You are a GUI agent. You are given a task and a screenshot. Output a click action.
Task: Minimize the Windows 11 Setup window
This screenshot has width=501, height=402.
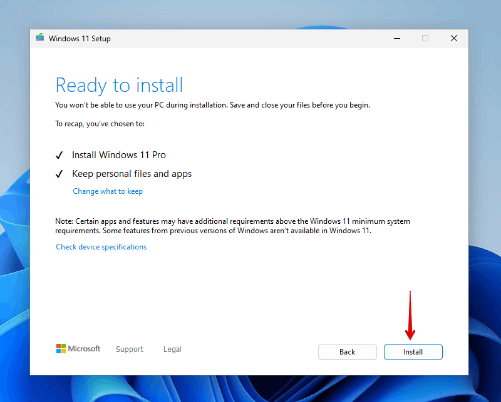point(396,38)
